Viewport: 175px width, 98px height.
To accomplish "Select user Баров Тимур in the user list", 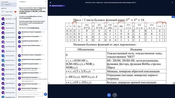I will 8,65.
